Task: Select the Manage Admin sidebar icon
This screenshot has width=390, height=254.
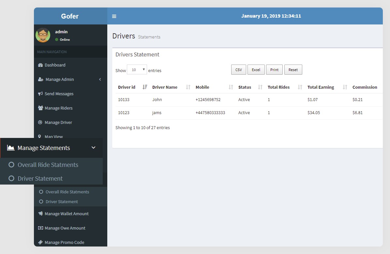Action: tap(40, 79)
